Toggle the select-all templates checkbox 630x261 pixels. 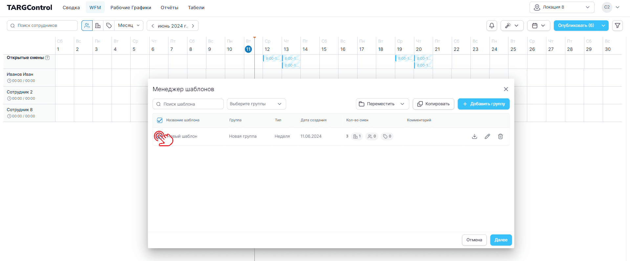160,120
